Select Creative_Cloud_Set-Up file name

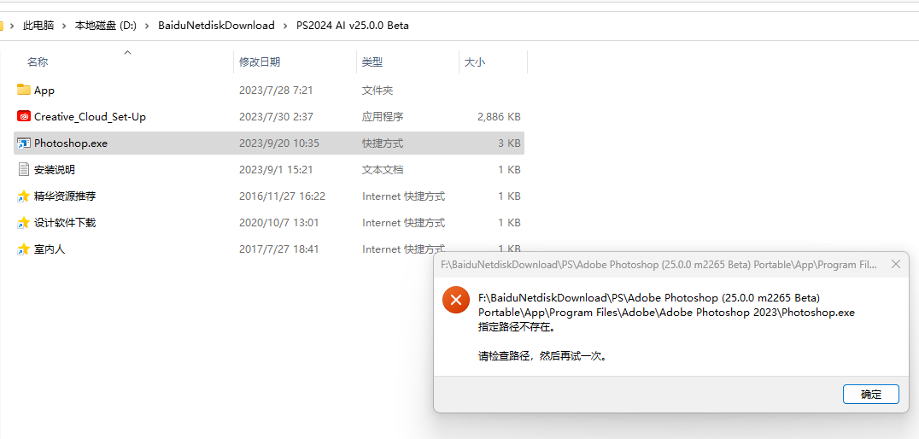[90, 117]
